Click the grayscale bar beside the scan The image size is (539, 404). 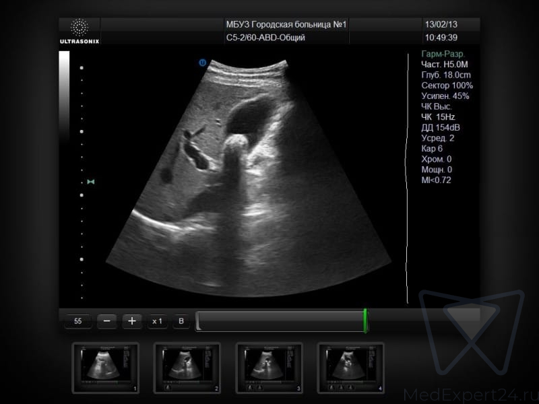pyautogui.click(x=65, y=94)
